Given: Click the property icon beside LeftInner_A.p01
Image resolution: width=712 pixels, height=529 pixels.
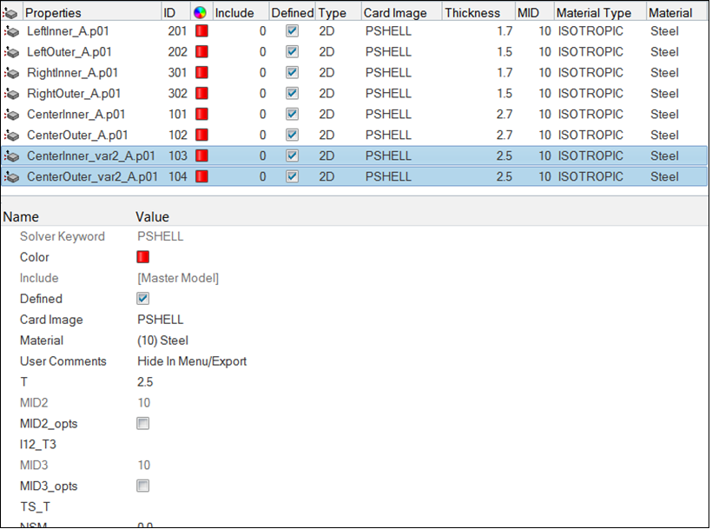Looking at the screenshot, I should 11,31.
